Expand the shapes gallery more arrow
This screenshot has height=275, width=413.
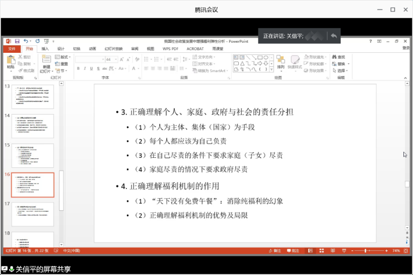coord(272,69)
